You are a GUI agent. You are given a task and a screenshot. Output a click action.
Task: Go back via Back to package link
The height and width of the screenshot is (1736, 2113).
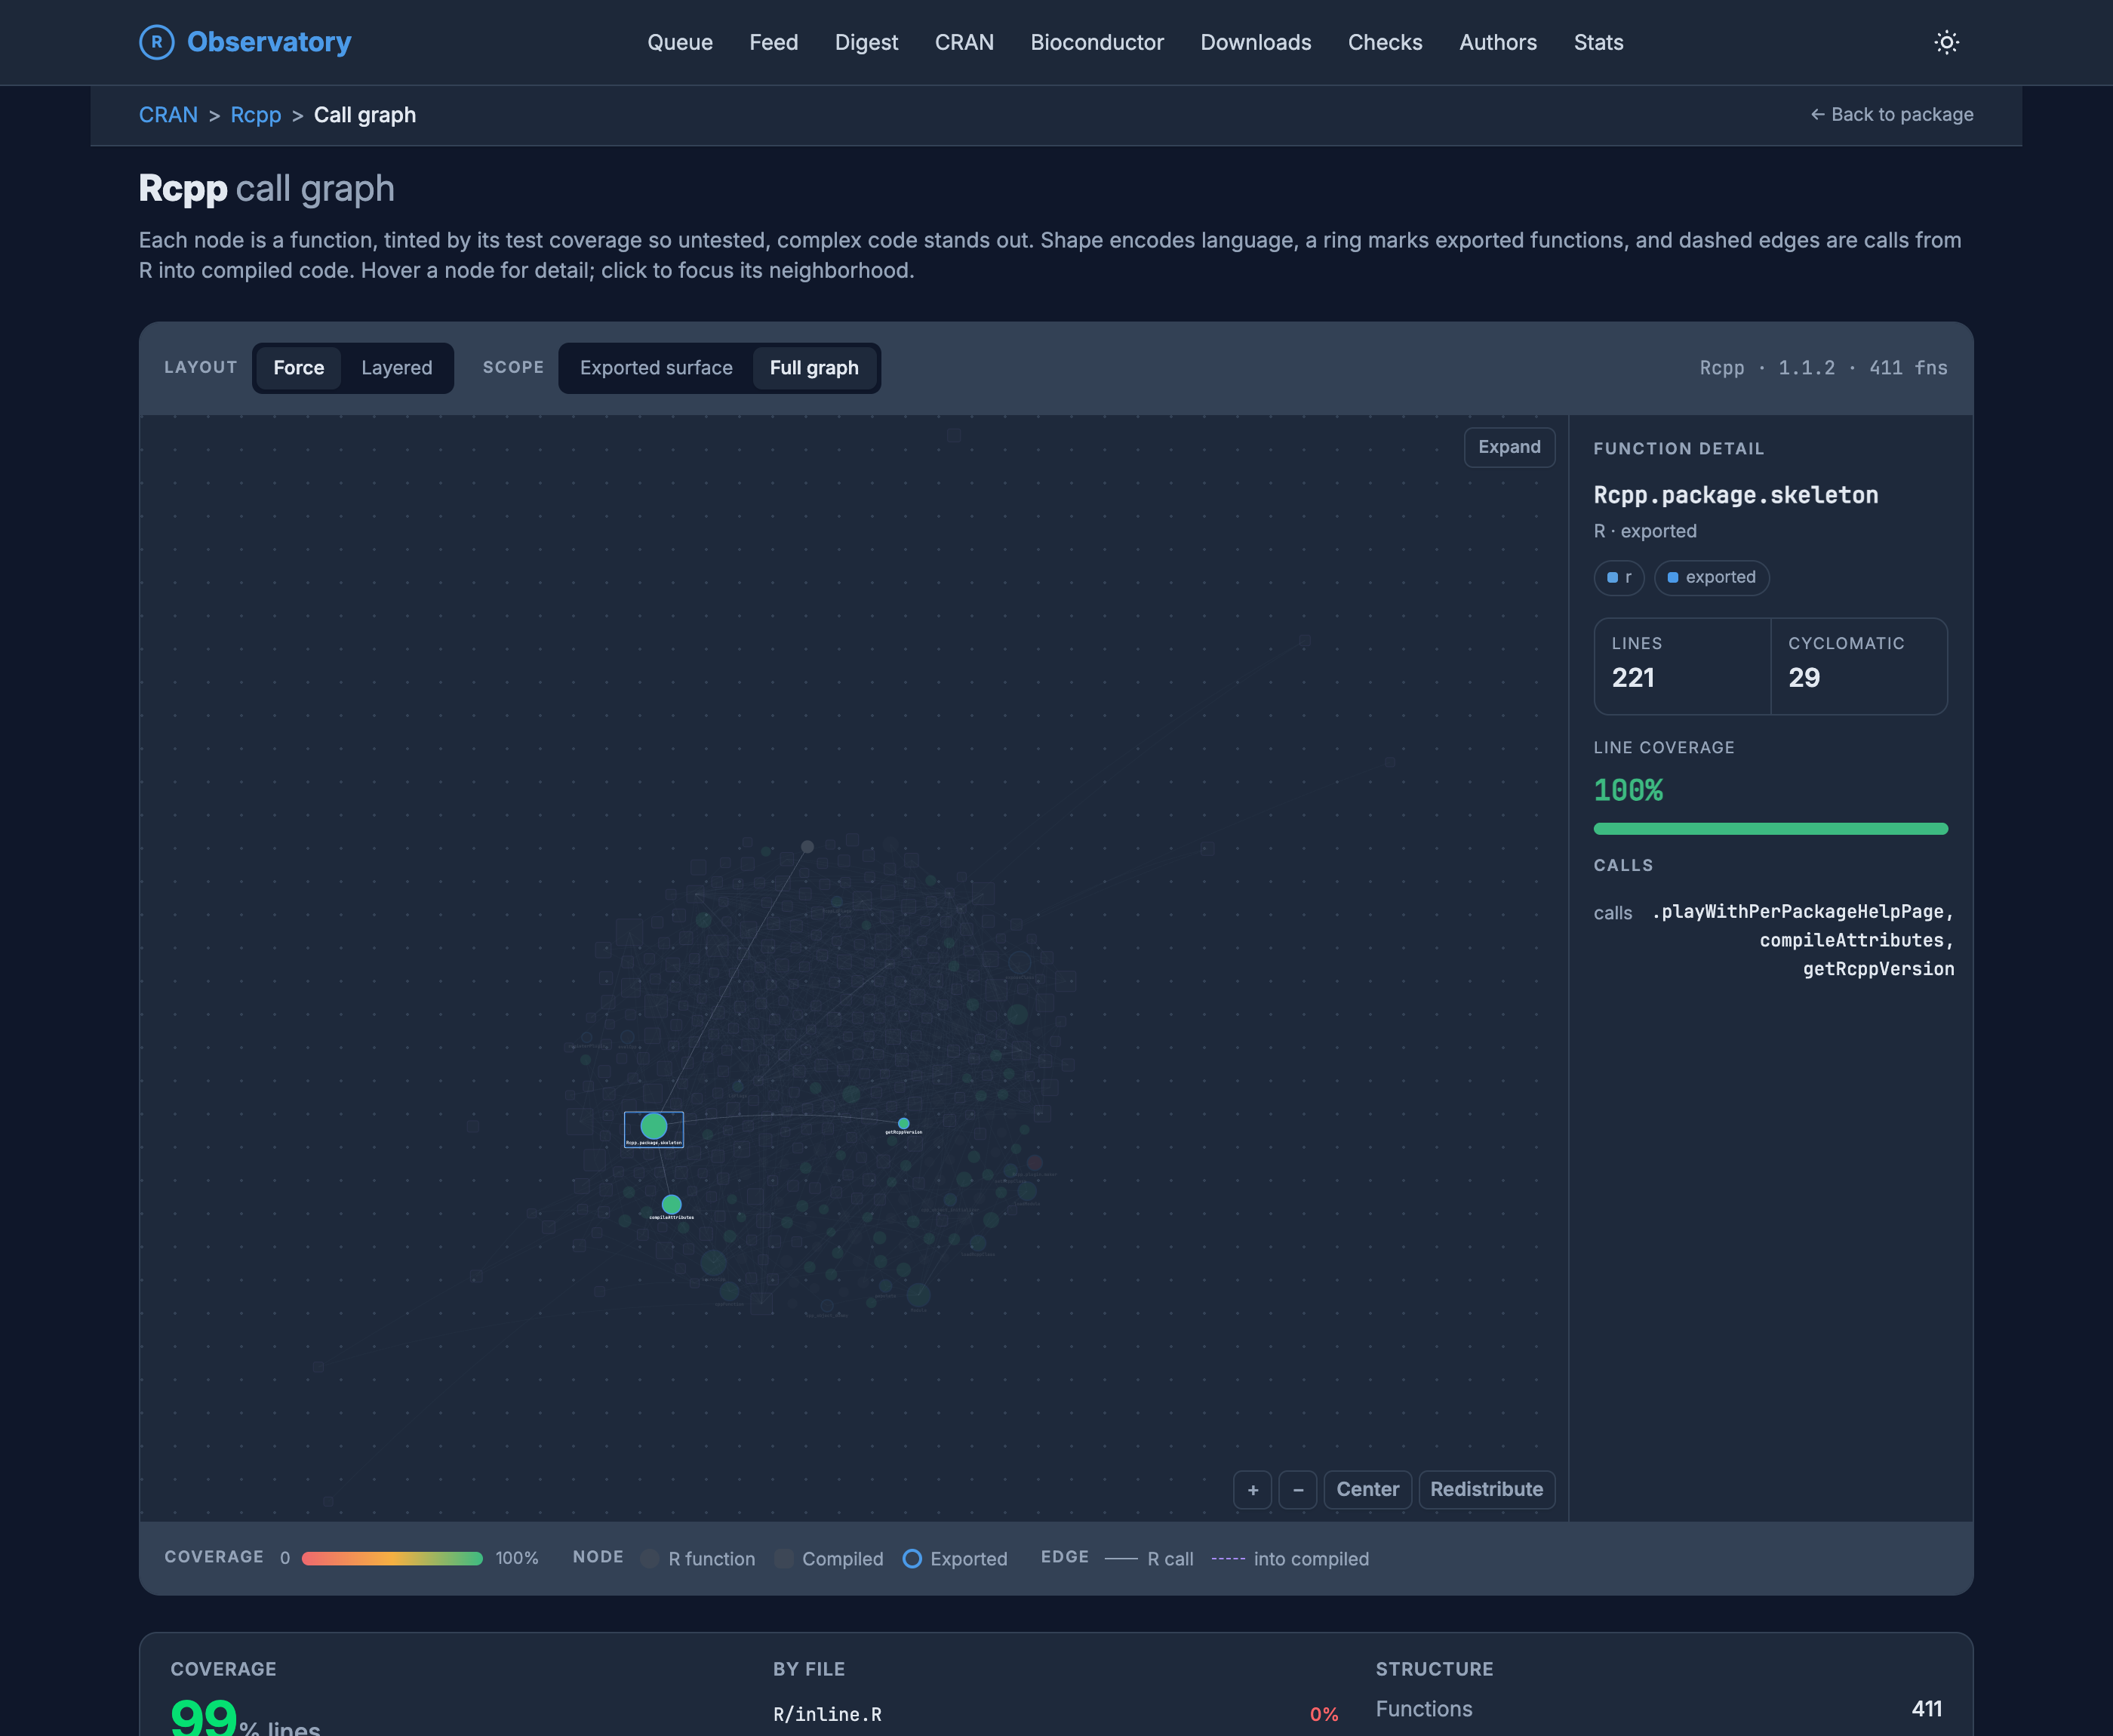point(1891,115)
